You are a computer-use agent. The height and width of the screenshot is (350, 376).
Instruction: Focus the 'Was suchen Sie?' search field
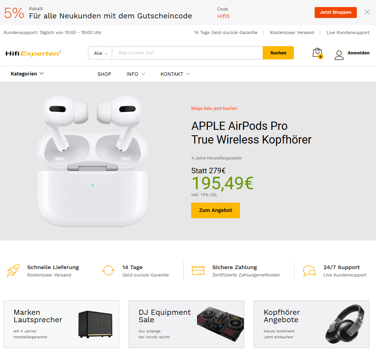(187, 53)
